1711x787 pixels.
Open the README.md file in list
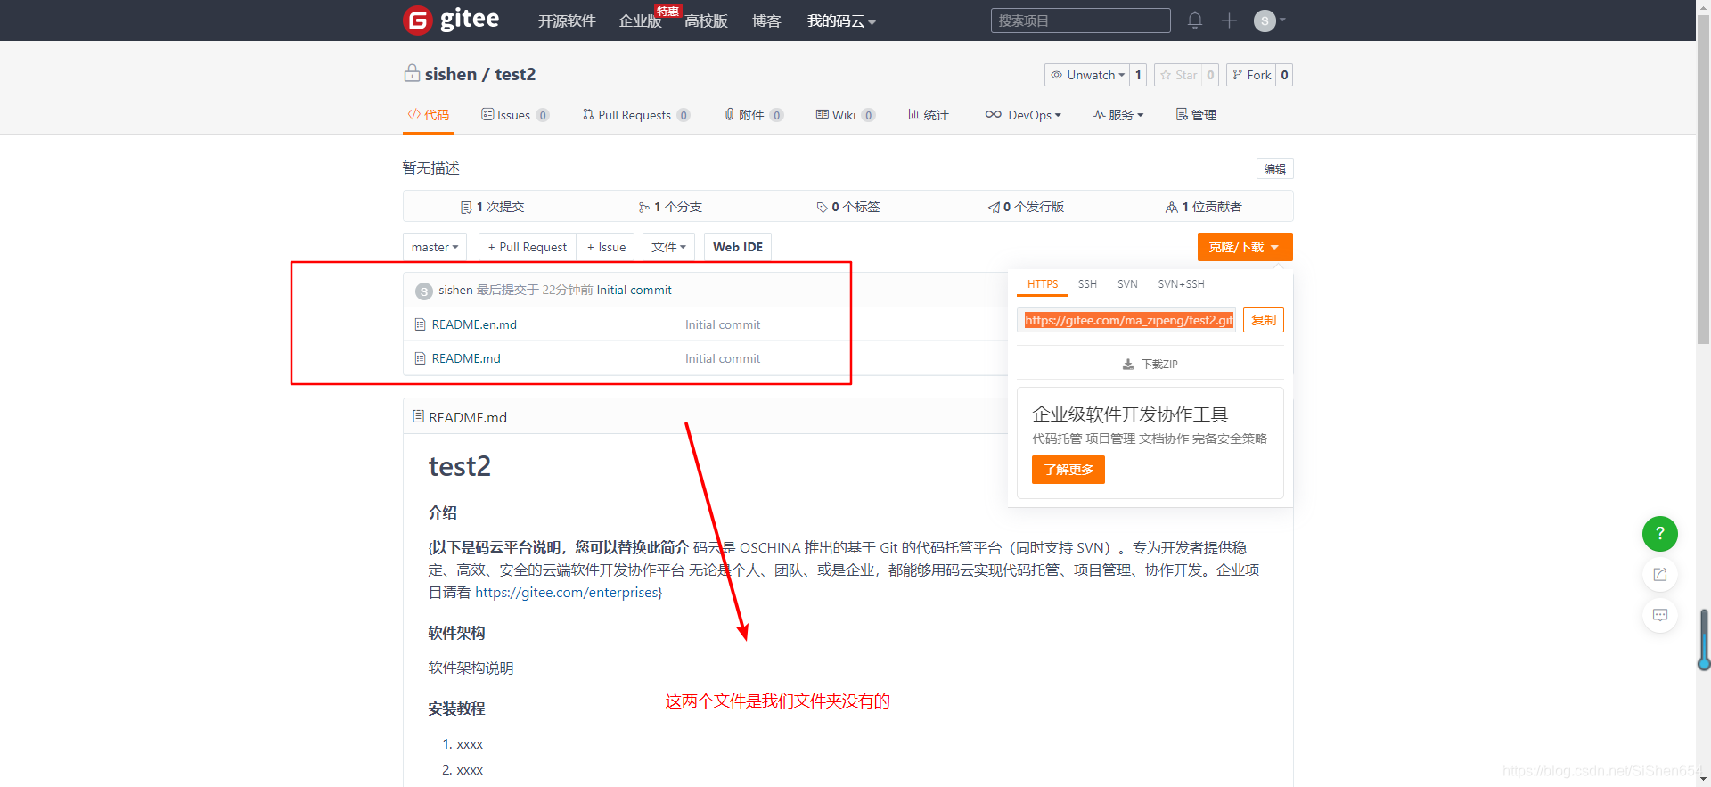coord(466,358)
